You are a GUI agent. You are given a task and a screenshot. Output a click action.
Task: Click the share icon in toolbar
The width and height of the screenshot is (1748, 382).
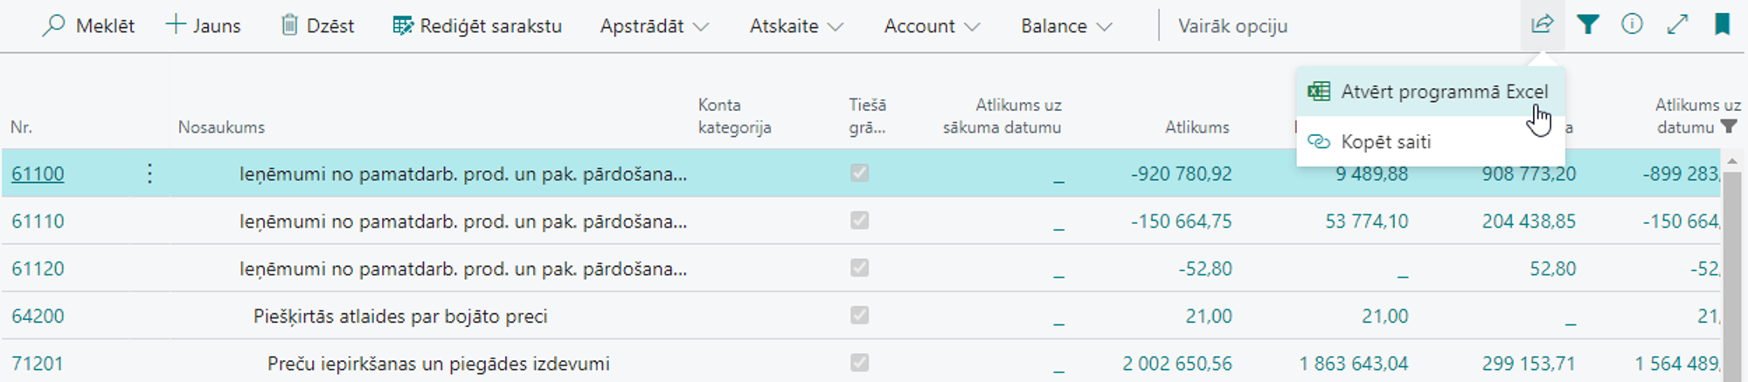[1543, 24]
